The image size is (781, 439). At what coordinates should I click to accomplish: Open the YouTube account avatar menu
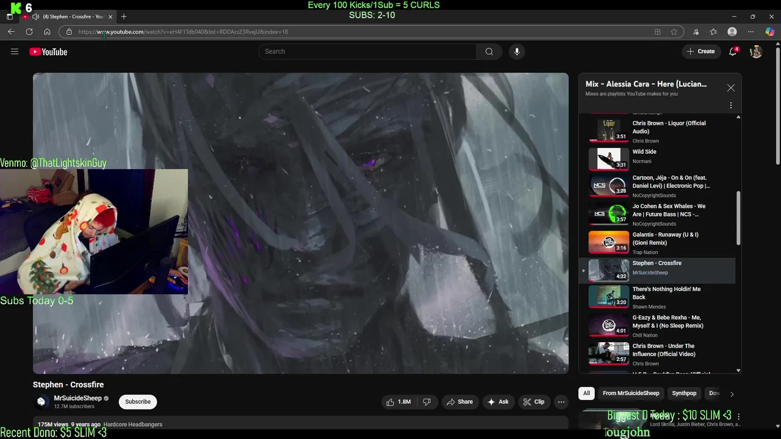click(x=756, y=52)
